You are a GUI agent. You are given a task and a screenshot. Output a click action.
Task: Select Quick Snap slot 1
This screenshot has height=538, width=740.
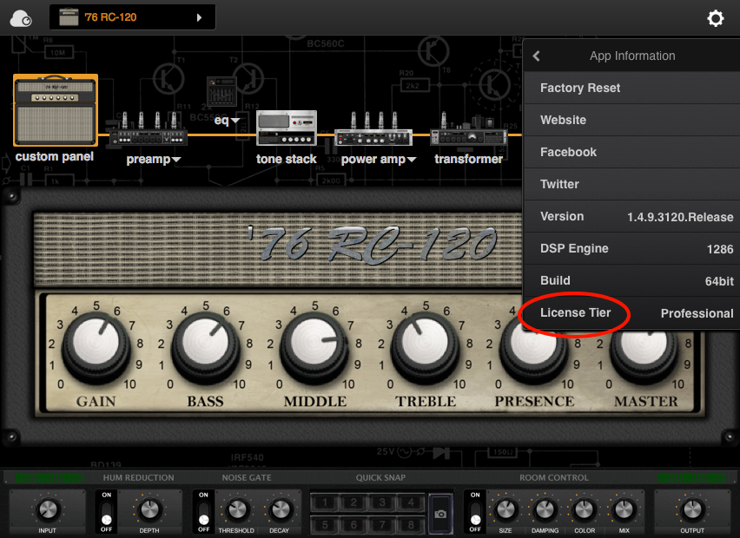pyautogui.click(x=325, y=502)
